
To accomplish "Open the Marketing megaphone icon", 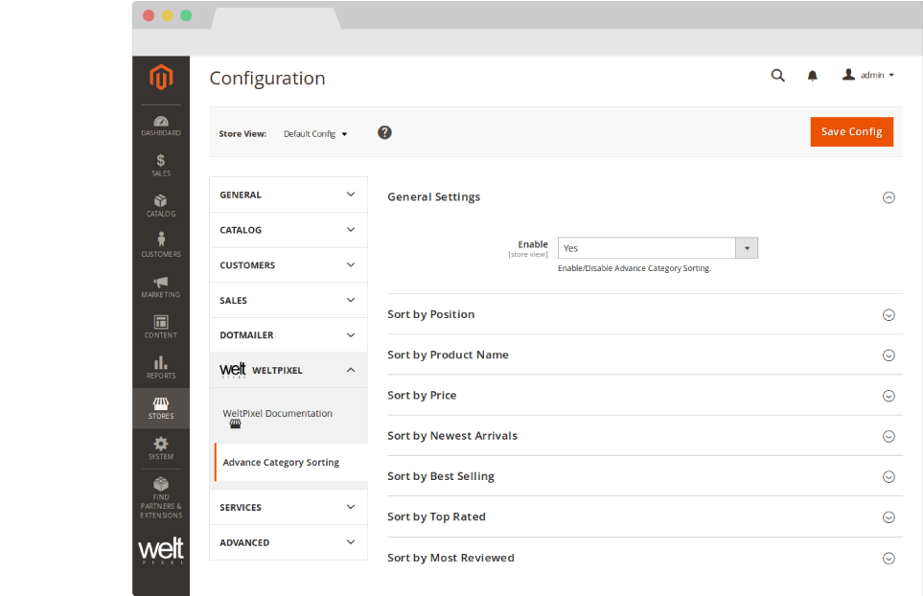I will (x=160, y=286).
